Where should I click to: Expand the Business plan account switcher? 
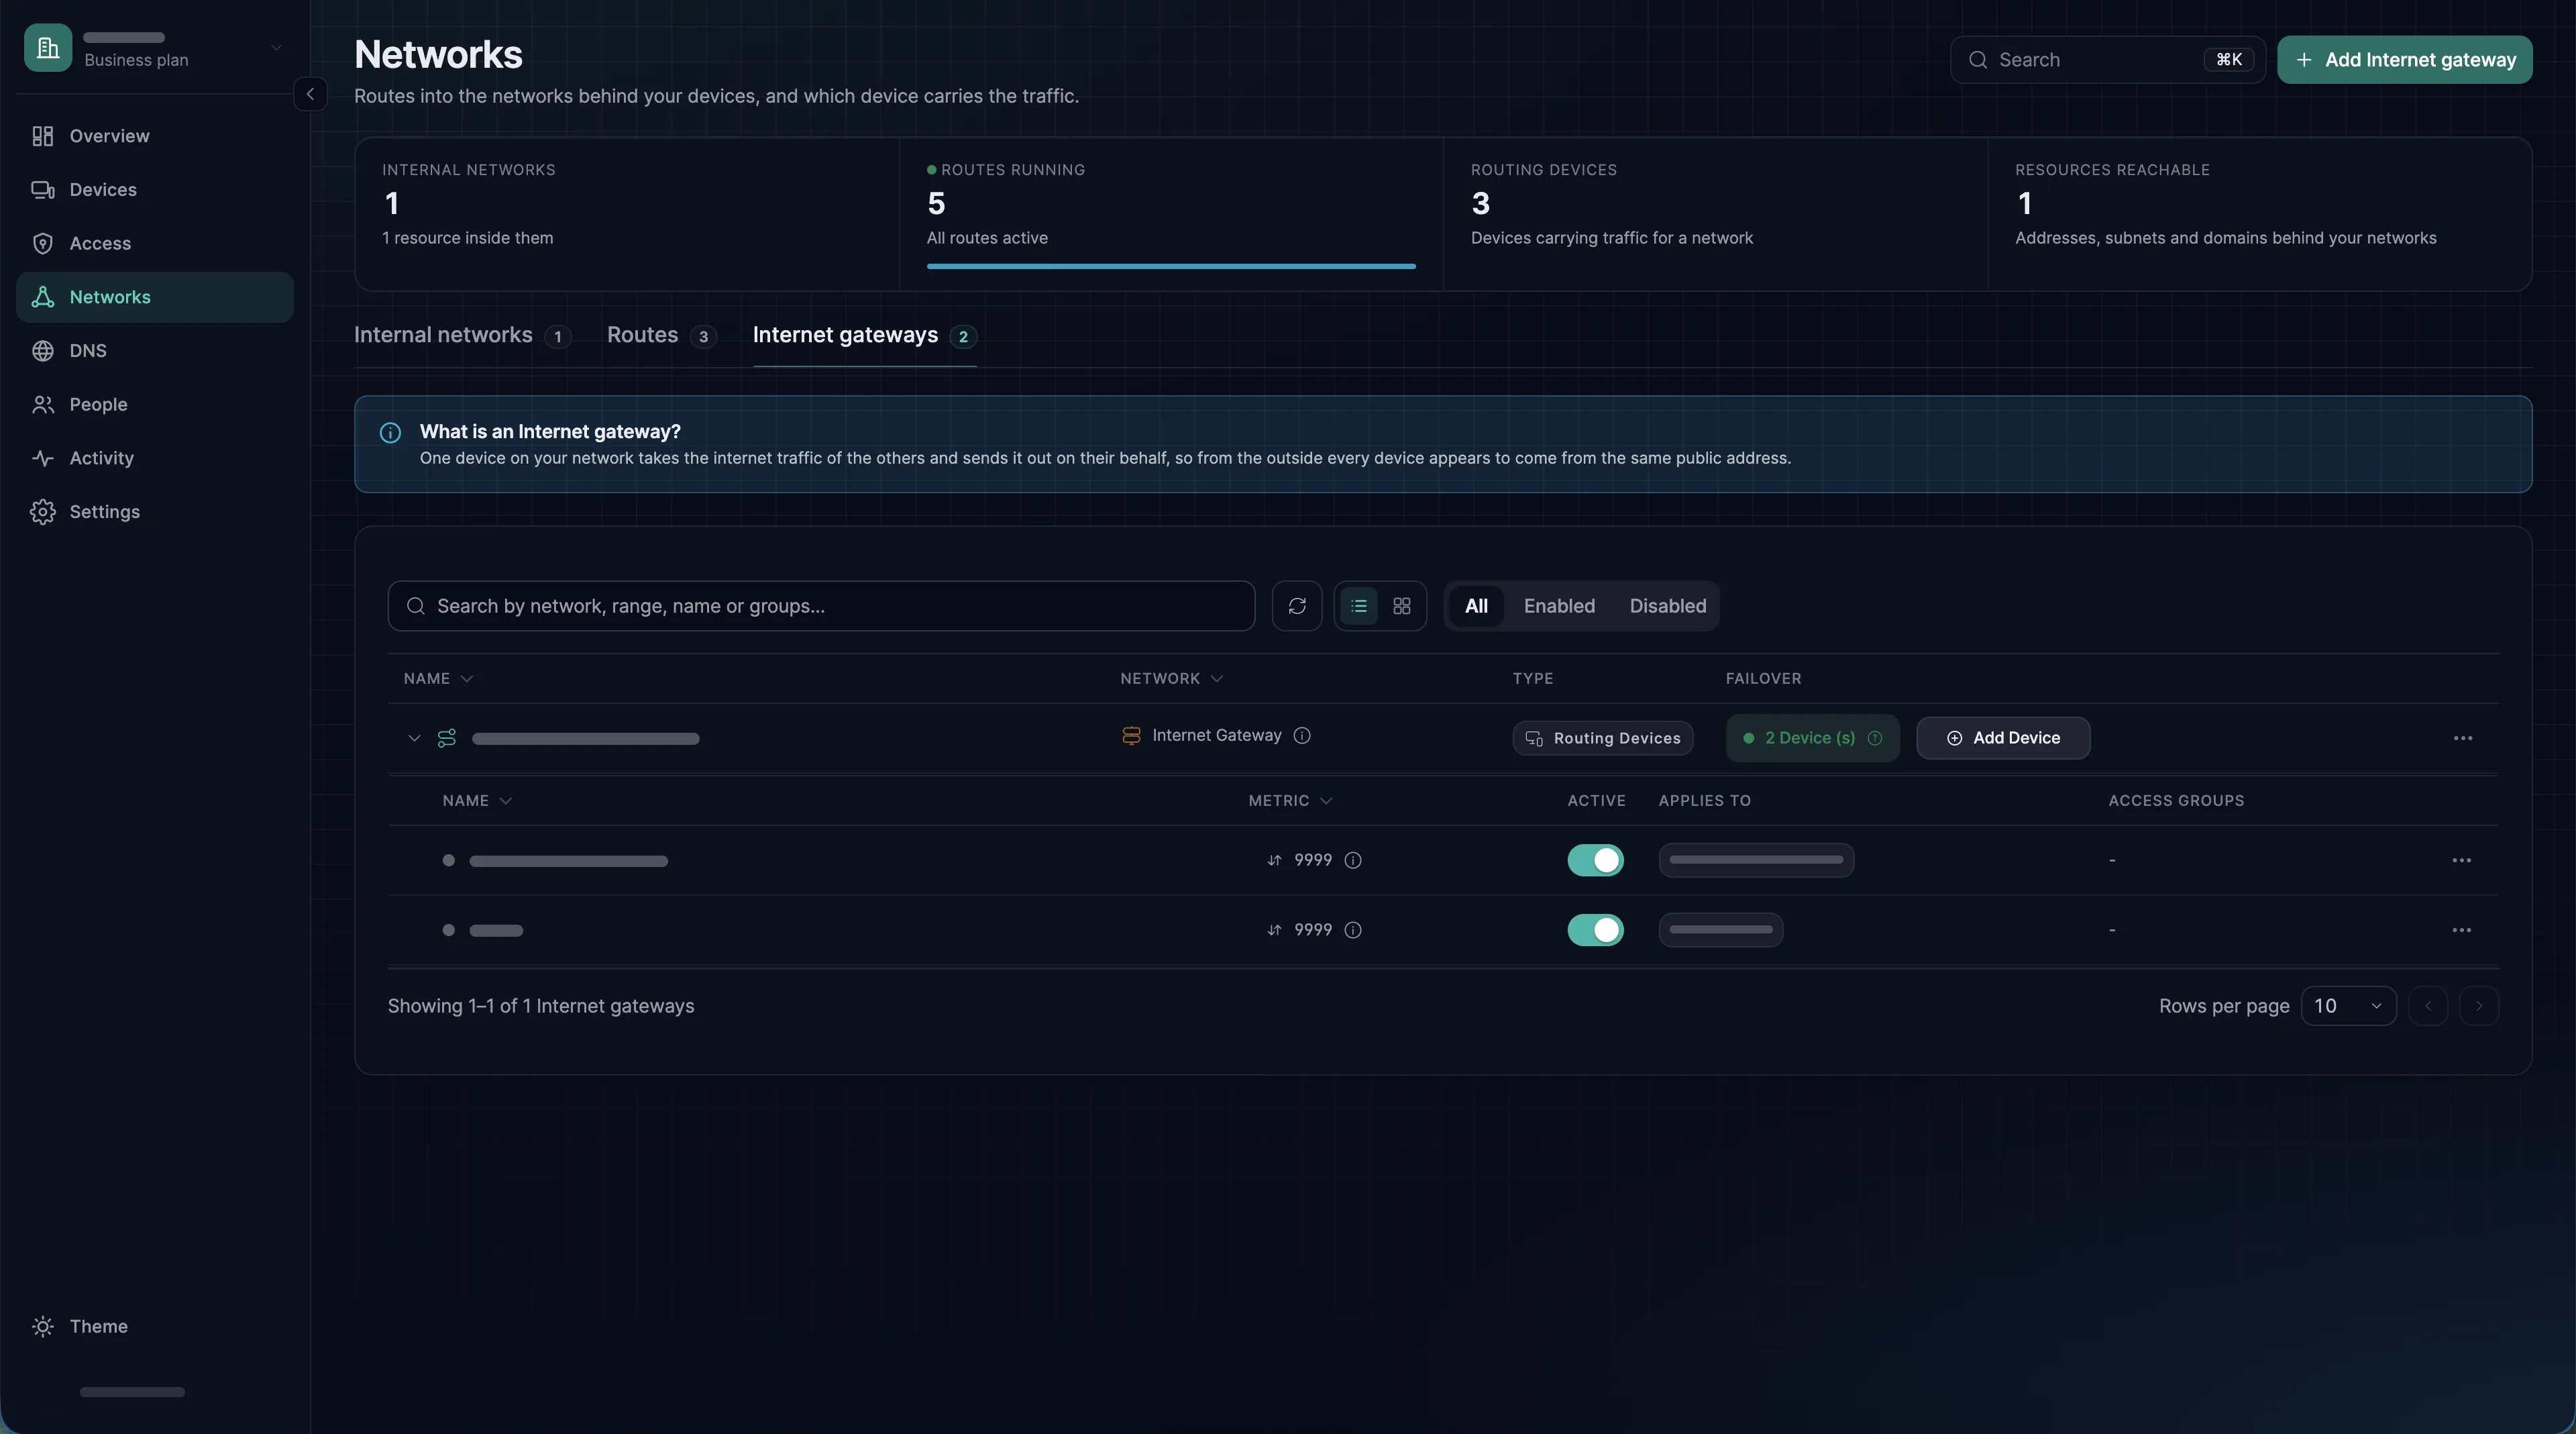pyautogui.click(x=155, y=48)
